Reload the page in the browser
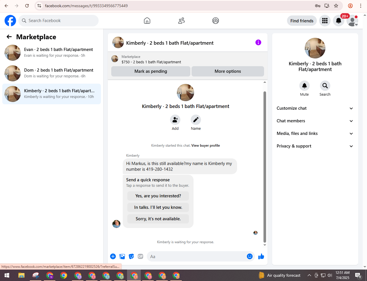The height and width of the screenshot is (281, 367). [x=27, y=6]
